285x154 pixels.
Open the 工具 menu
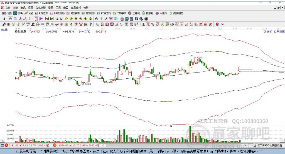point(58,8)
